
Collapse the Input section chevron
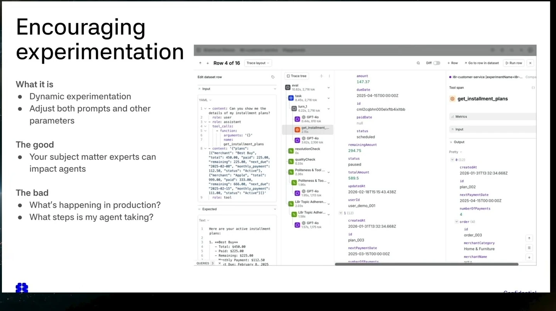click(275, 89)
